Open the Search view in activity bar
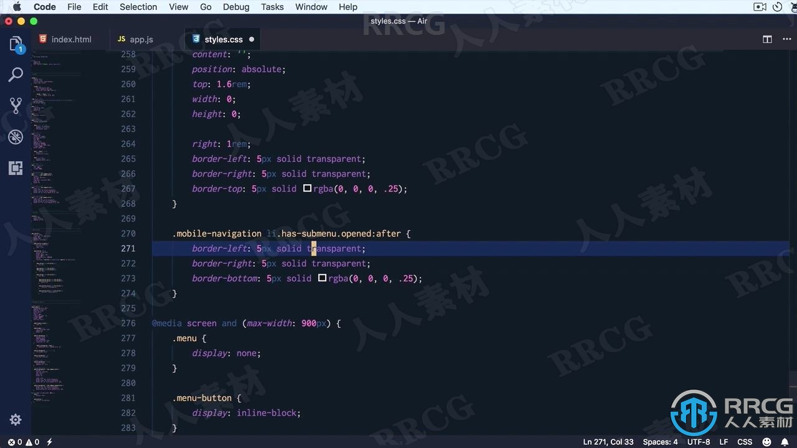This screenshot has height=448, width=797. tap(16, 75)
